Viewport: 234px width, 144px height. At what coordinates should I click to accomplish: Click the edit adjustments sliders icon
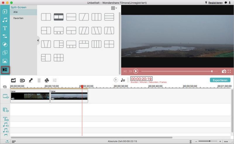click(x=55, y=80)
